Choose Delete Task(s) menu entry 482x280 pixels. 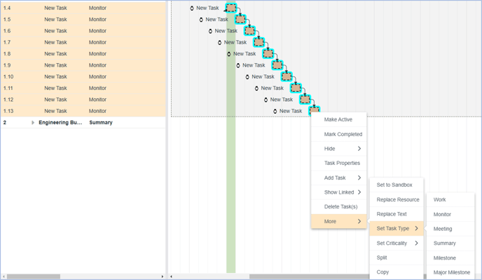[339, 207]
